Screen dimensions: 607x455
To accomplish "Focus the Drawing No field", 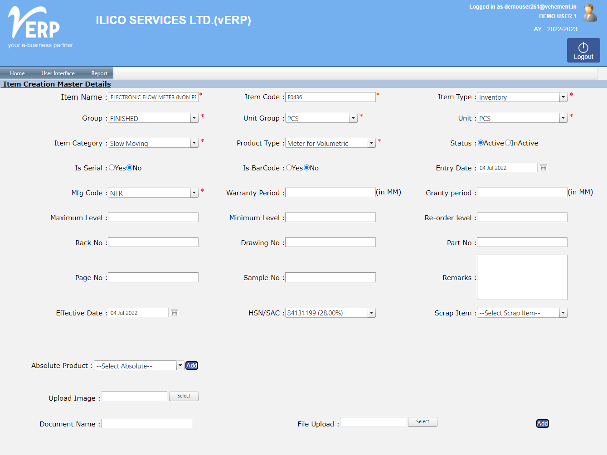I will click(330, 242).
